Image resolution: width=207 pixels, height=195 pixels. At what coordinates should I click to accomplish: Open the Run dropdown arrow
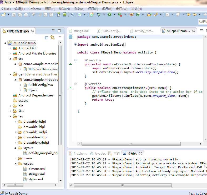(114, 14)
